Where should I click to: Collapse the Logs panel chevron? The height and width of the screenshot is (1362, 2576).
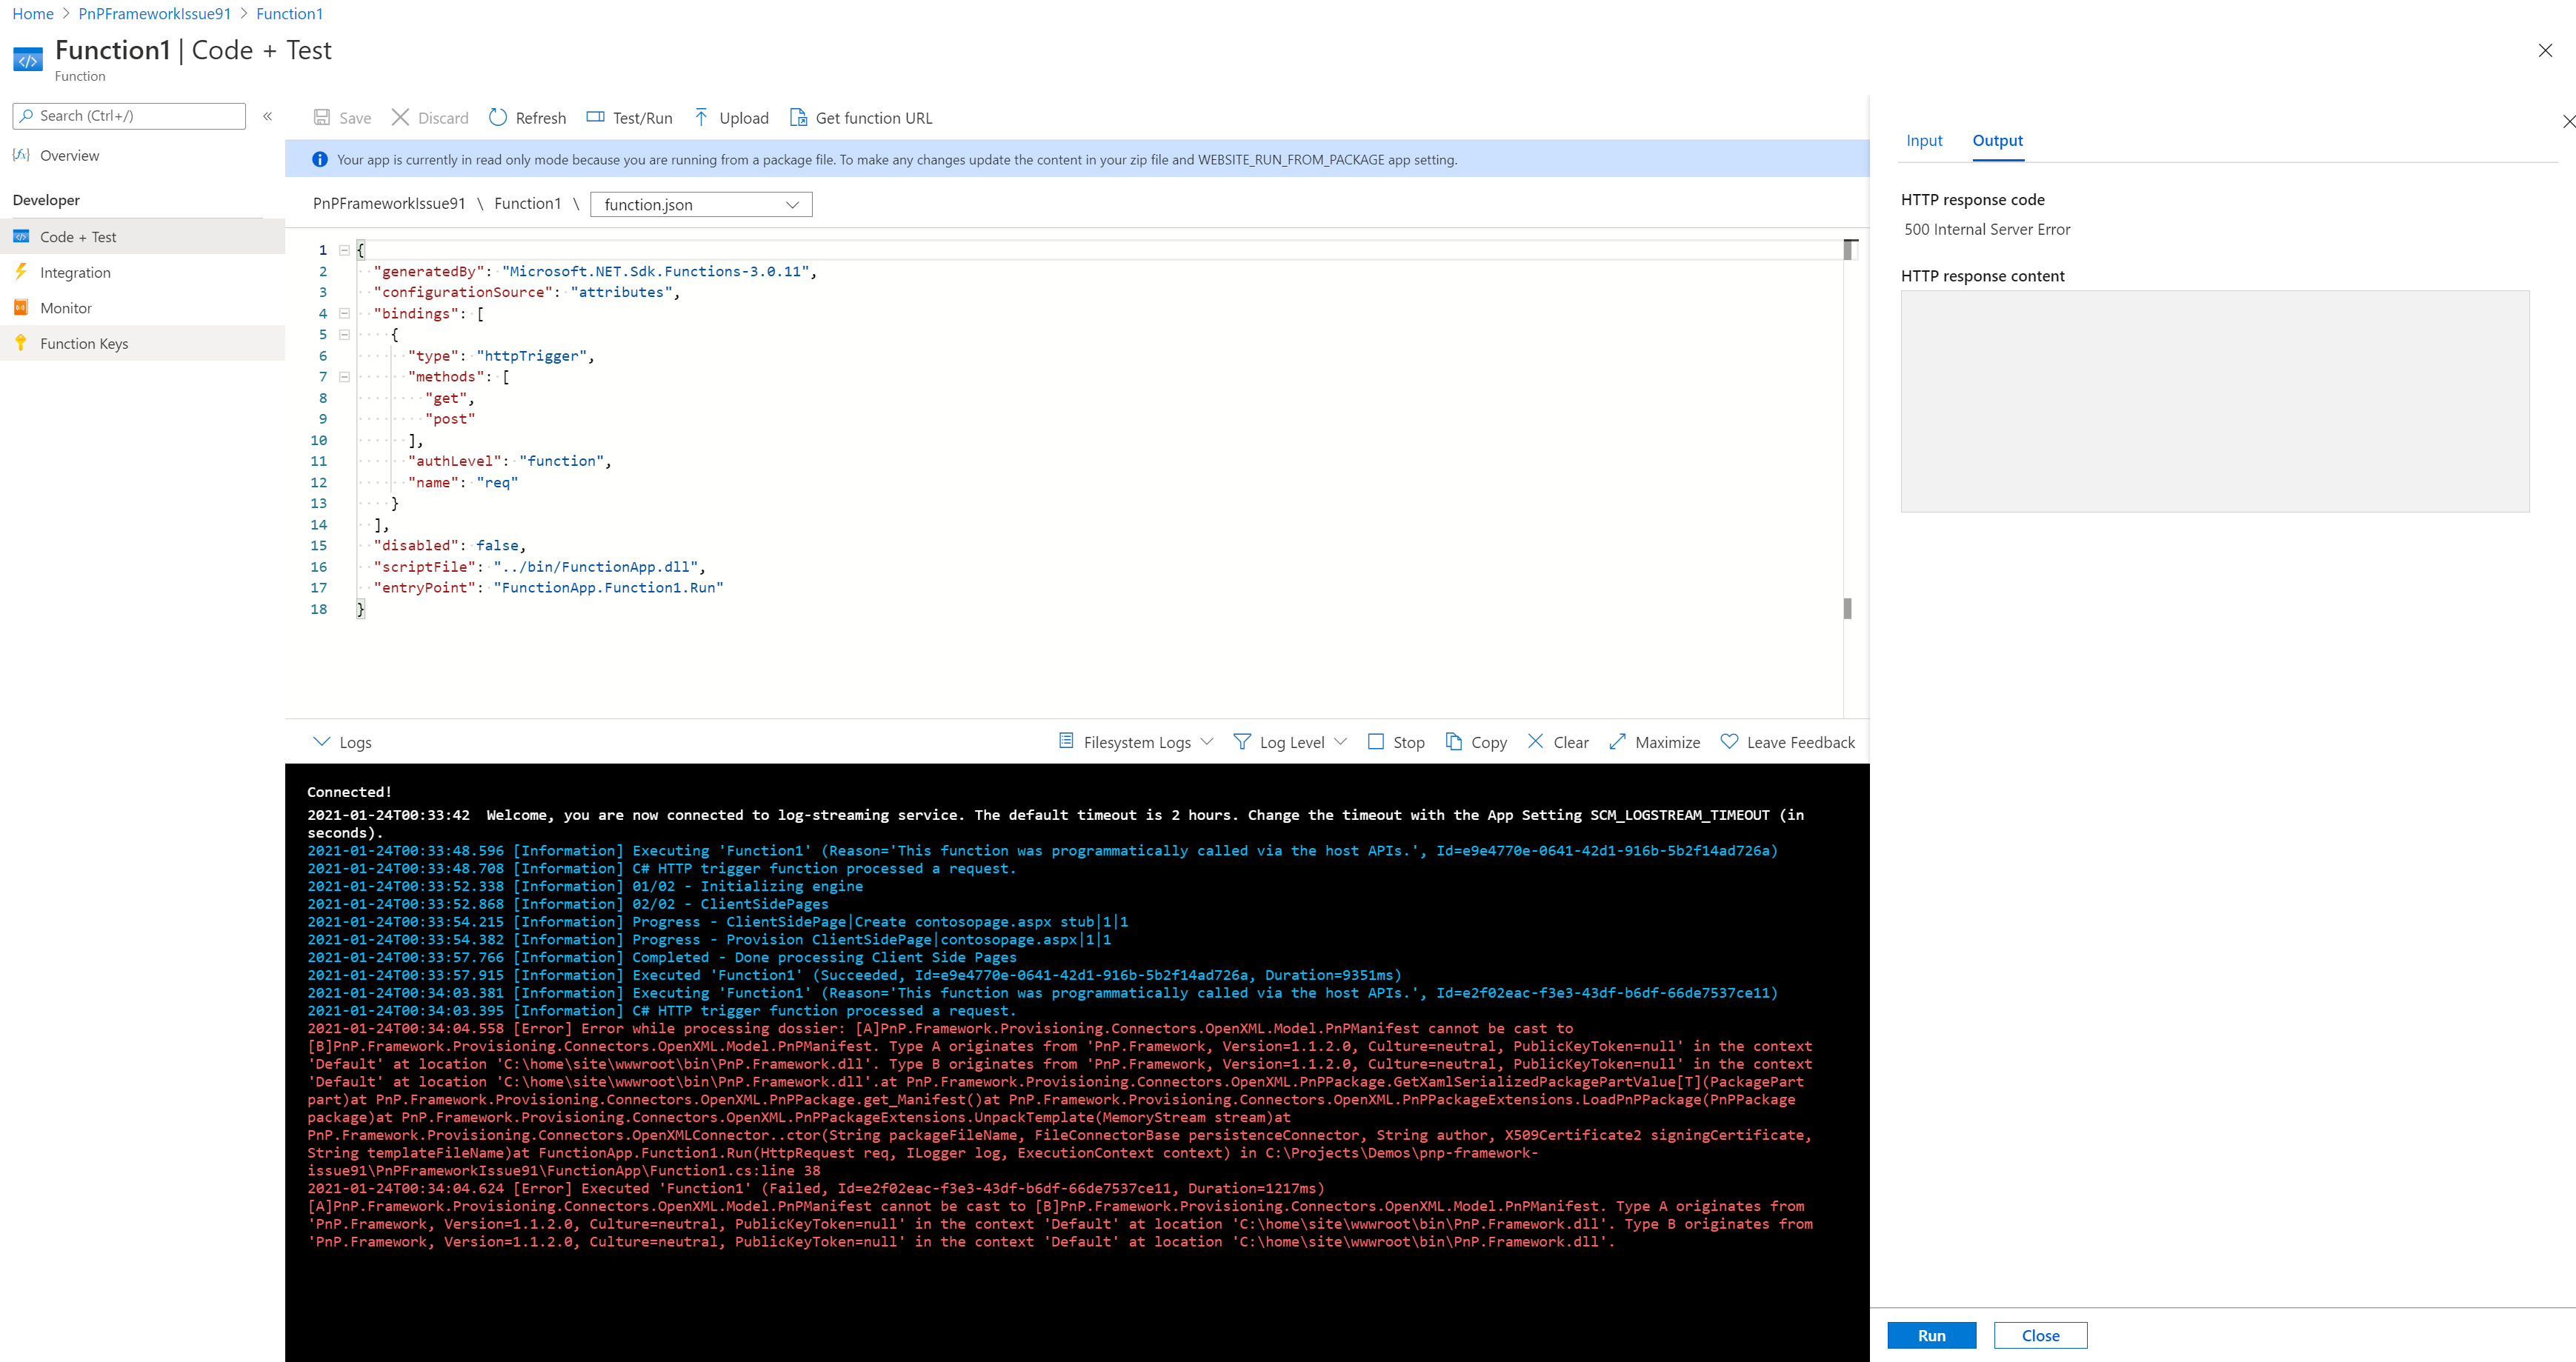(x=321, y=742)
